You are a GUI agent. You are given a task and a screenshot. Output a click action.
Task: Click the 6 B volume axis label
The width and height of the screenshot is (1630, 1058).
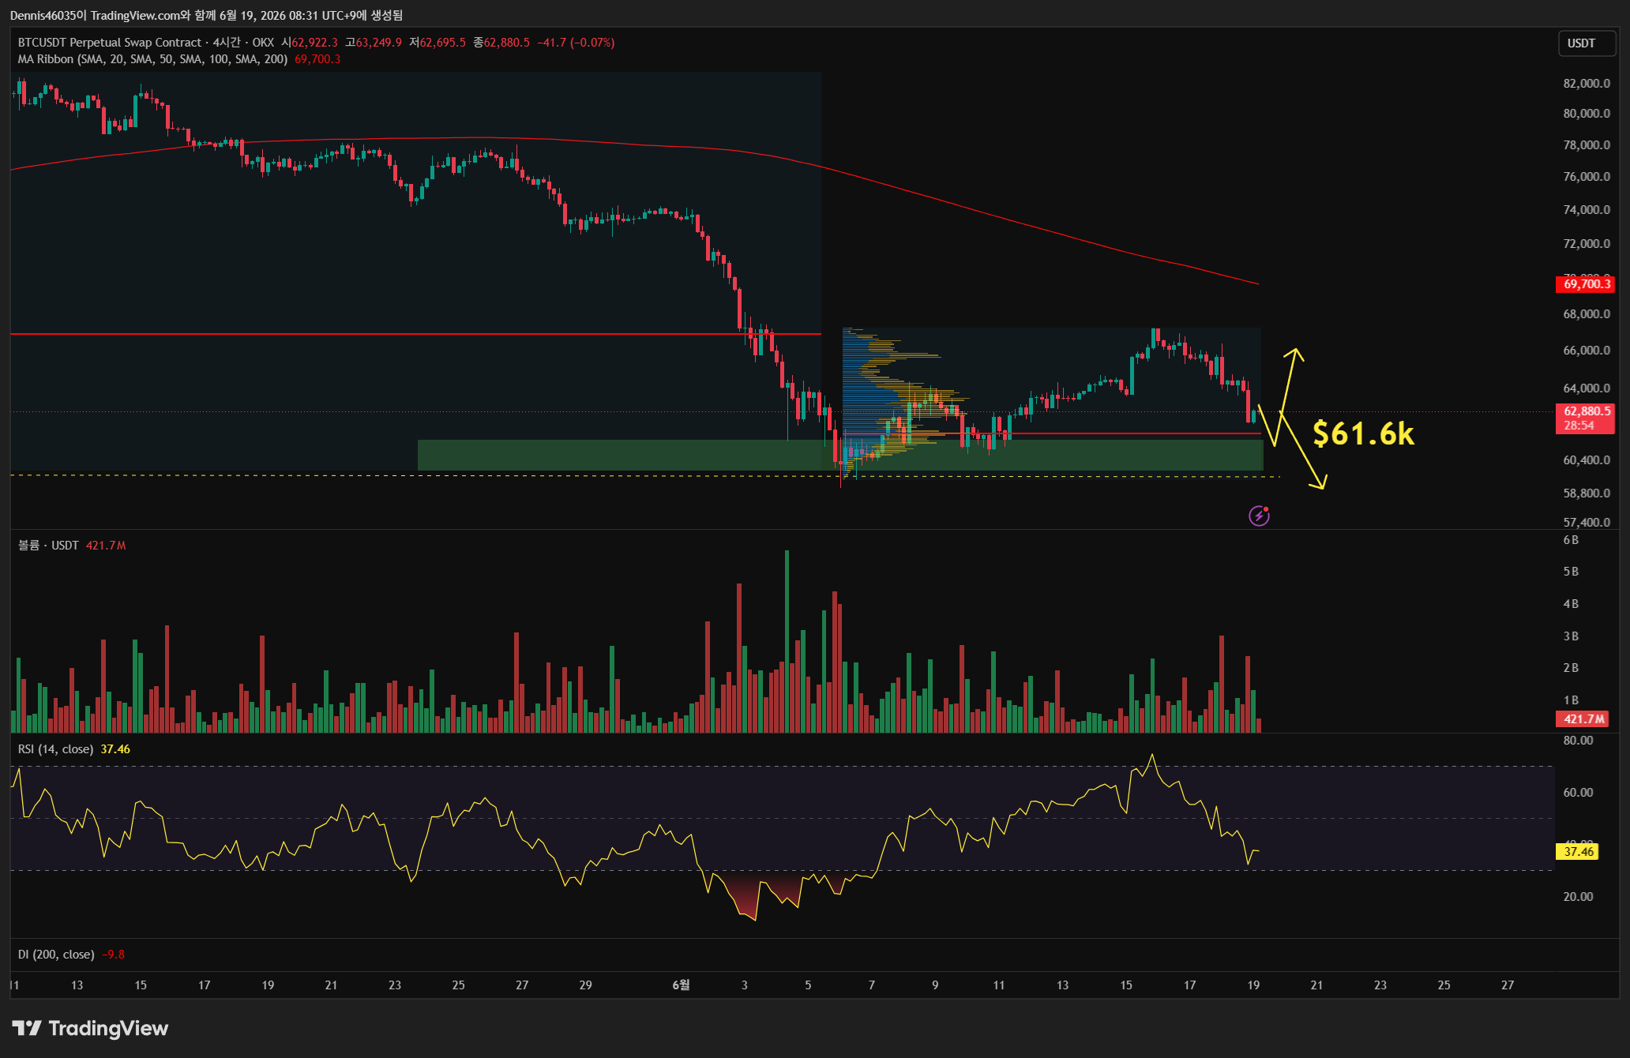pos(1571,540)
